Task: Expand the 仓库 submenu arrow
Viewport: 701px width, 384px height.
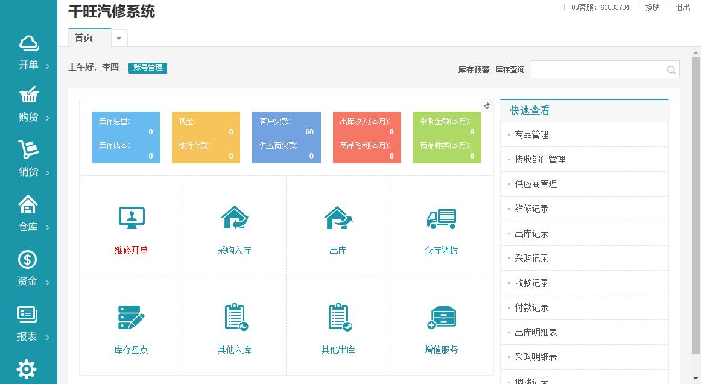Action: point(48,228)
